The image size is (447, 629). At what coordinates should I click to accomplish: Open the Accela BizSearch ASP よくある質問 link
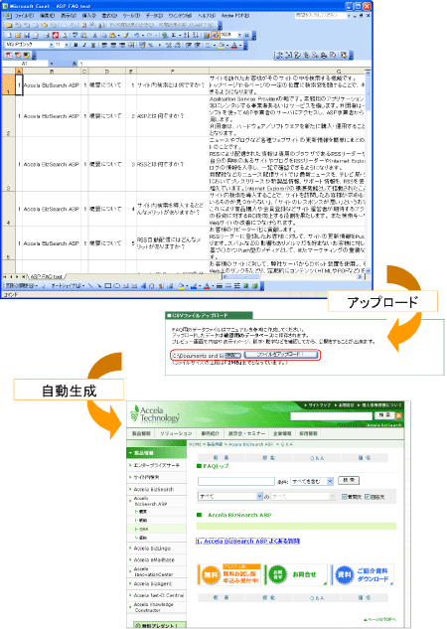247,542
